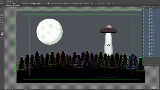
Task: Select the moon scene document tab
Action: click(13, 5)
